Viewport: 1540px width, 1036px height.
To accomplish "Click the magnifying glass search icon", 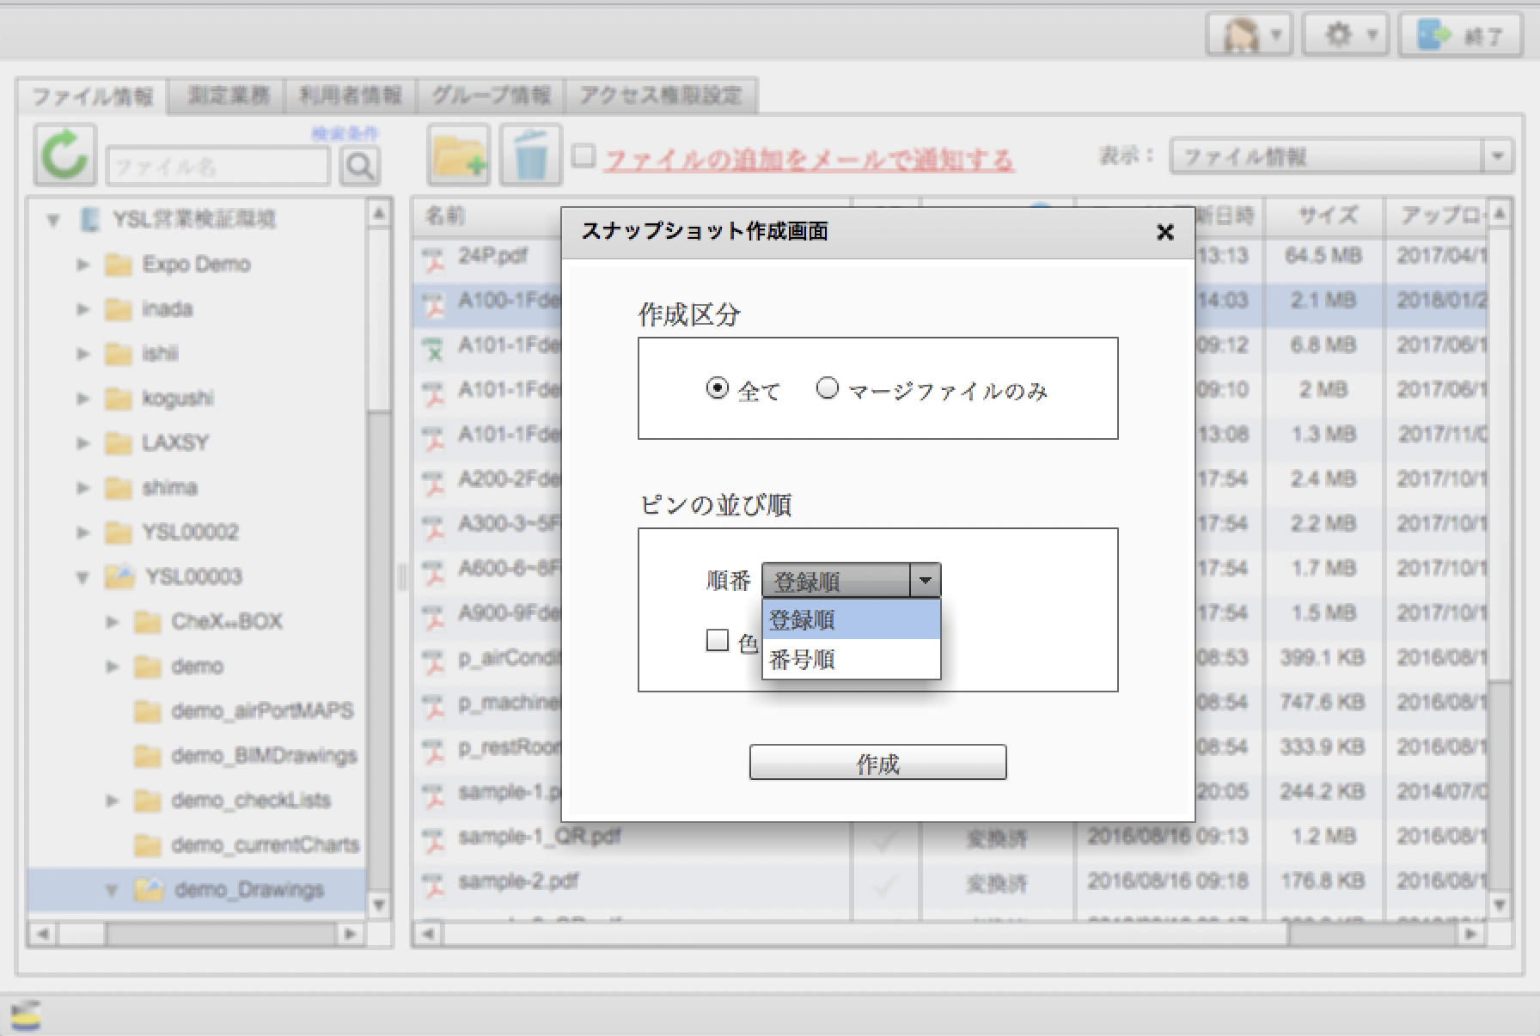I will (360, 166).
